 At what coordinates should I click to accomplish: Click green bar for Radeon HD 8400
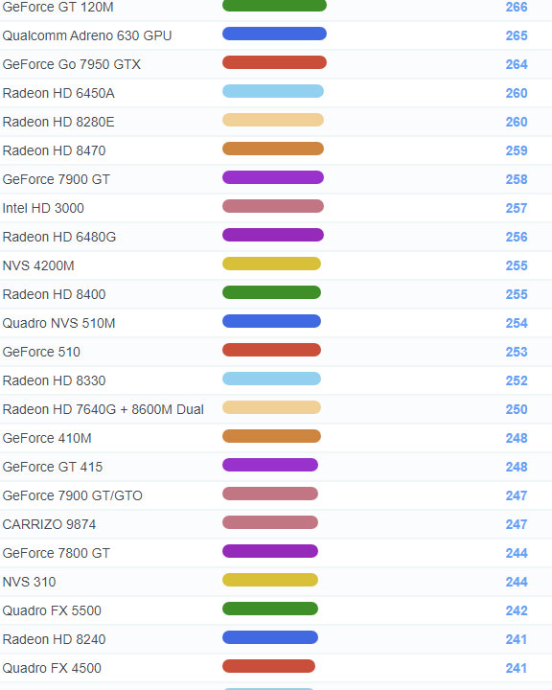click(x=271, y=292)
